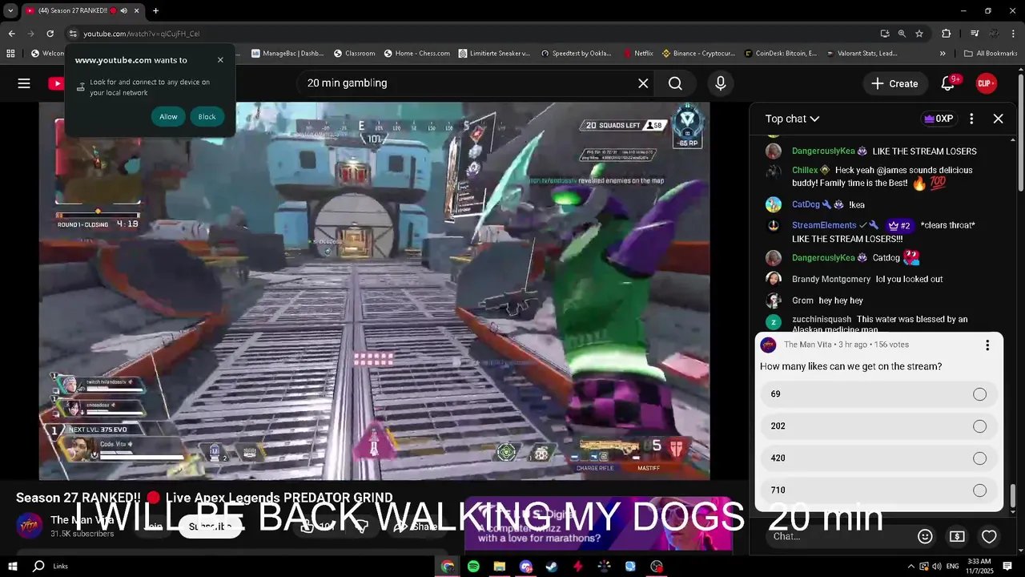Open Discord from taskbar
1025x577 pixels.
[525, 567]
